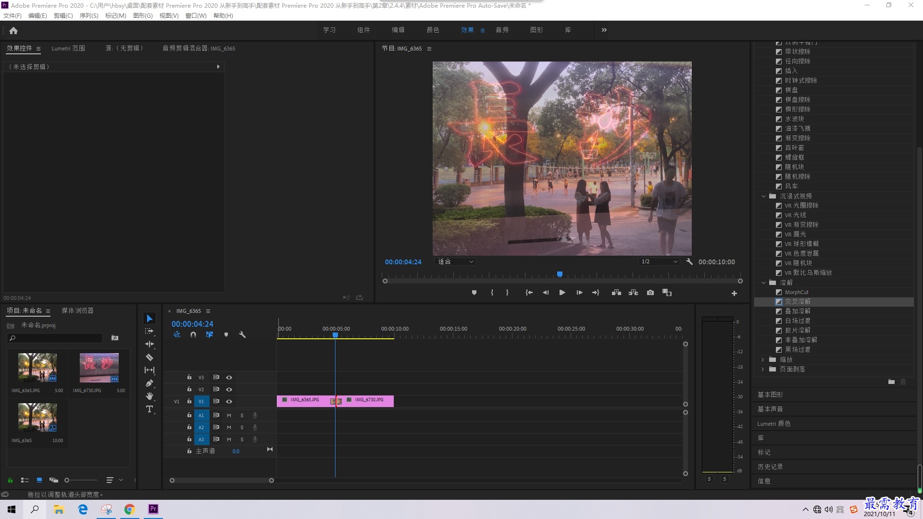Export frame with camera icon
This screenshot has height=519, width=923.
coord(650,293)
